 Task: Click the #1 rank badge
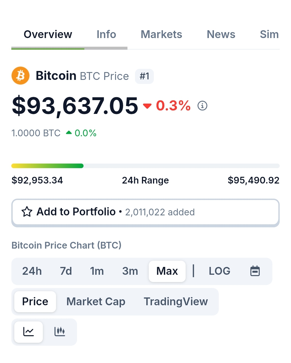144,76
